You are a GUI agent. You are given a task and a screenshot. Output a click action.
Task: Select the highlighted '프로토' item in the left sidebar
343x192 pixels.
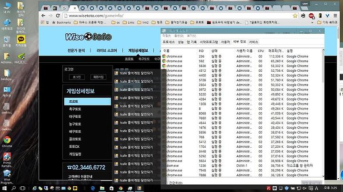coord(88,101)
